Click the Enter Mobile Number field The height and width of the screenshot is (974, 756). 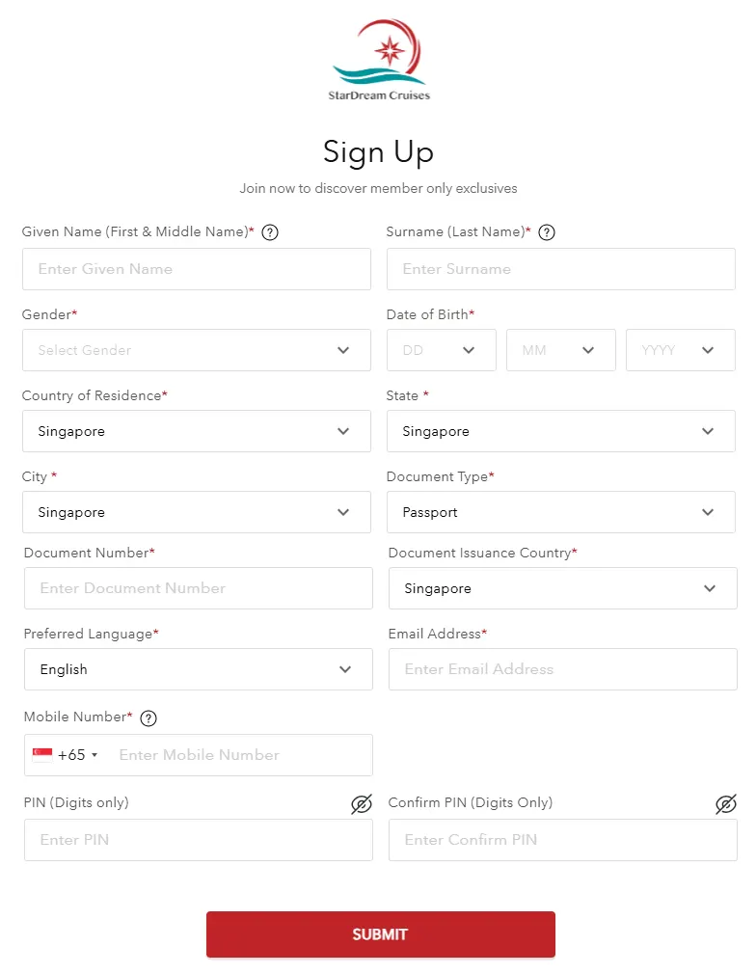[x=239, y=755]
